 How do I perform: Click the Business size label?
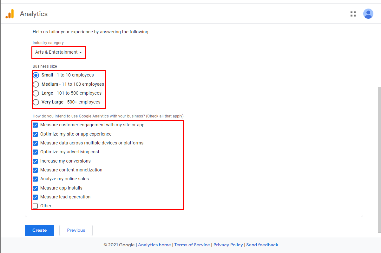coord(45,66)
